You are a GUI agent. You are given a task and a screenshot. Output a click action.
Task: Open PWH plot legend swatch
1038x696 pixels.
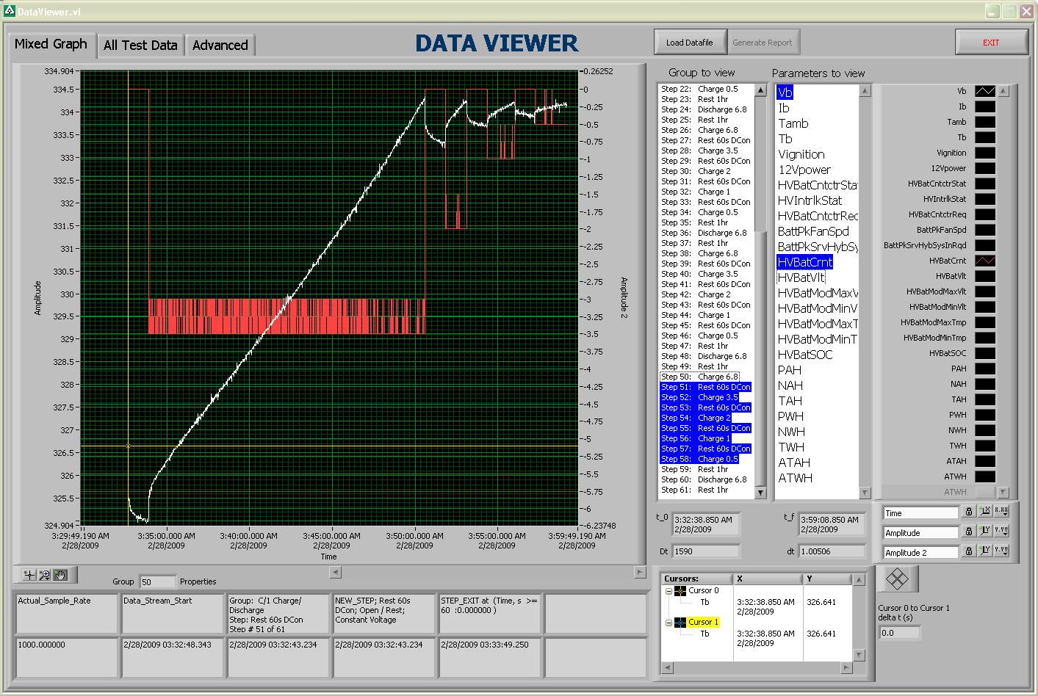coord(984,415)
